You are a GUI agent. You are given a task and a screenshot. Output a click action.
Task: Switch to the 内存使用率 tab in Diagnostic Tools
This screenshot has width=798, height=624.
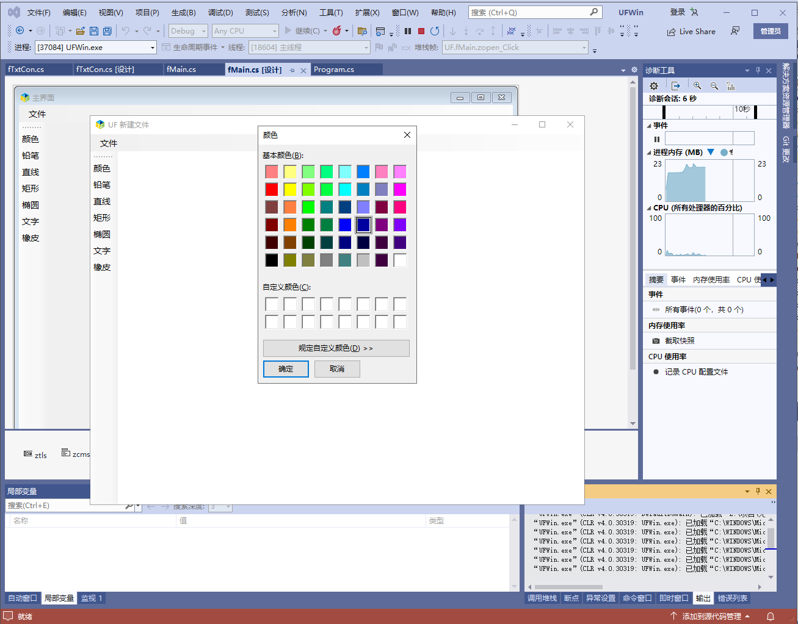(x=711, y=280)
